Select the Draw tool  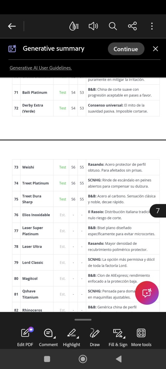tap(95, 337)
